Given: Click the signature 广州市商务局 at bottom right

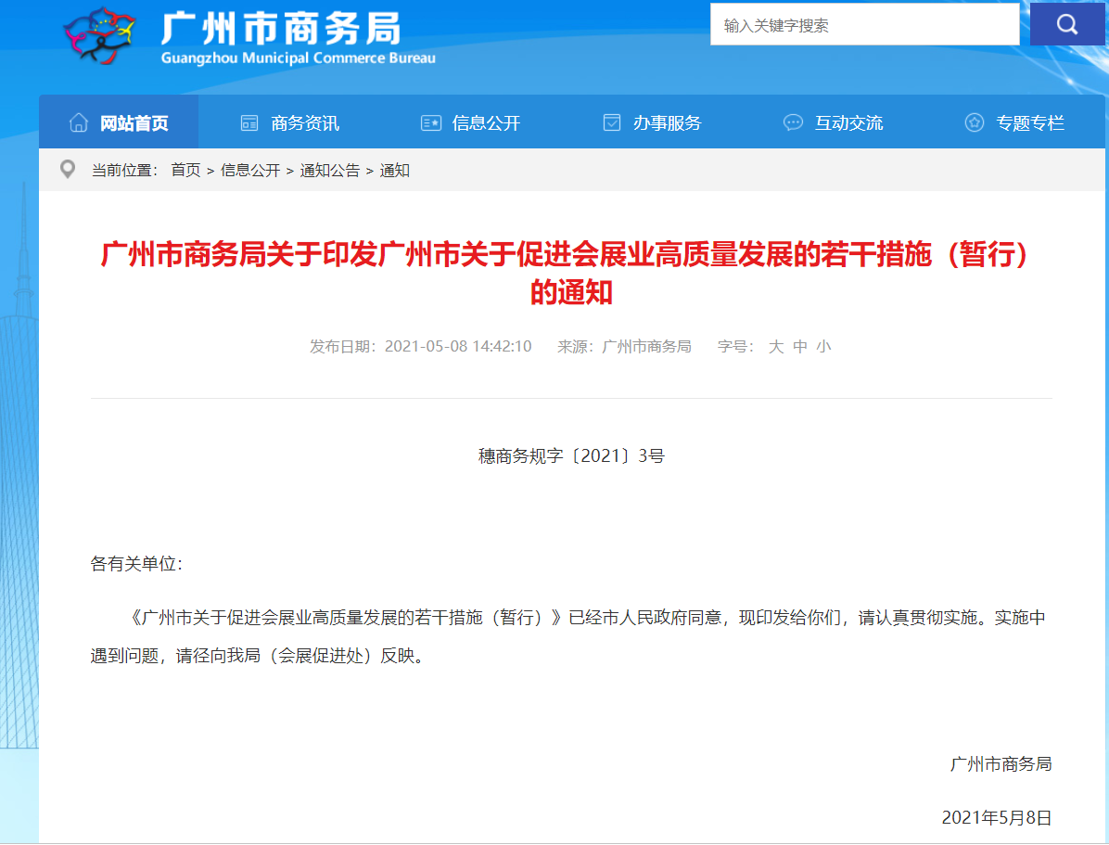Looking at the screenshot, I should click(1001, 764).
